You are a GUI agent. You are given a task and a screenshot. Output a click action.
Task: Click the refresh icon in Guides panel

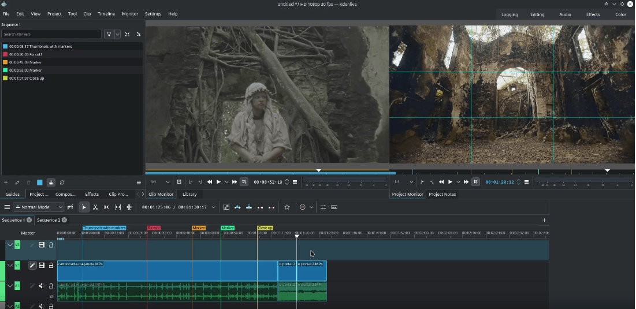pos(62,183)
